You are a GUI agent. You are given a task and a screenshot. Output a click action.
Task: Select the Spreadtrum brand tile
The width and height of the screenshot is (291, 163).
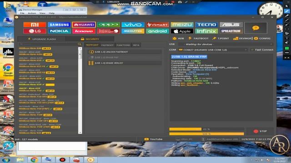coord(231,31)
